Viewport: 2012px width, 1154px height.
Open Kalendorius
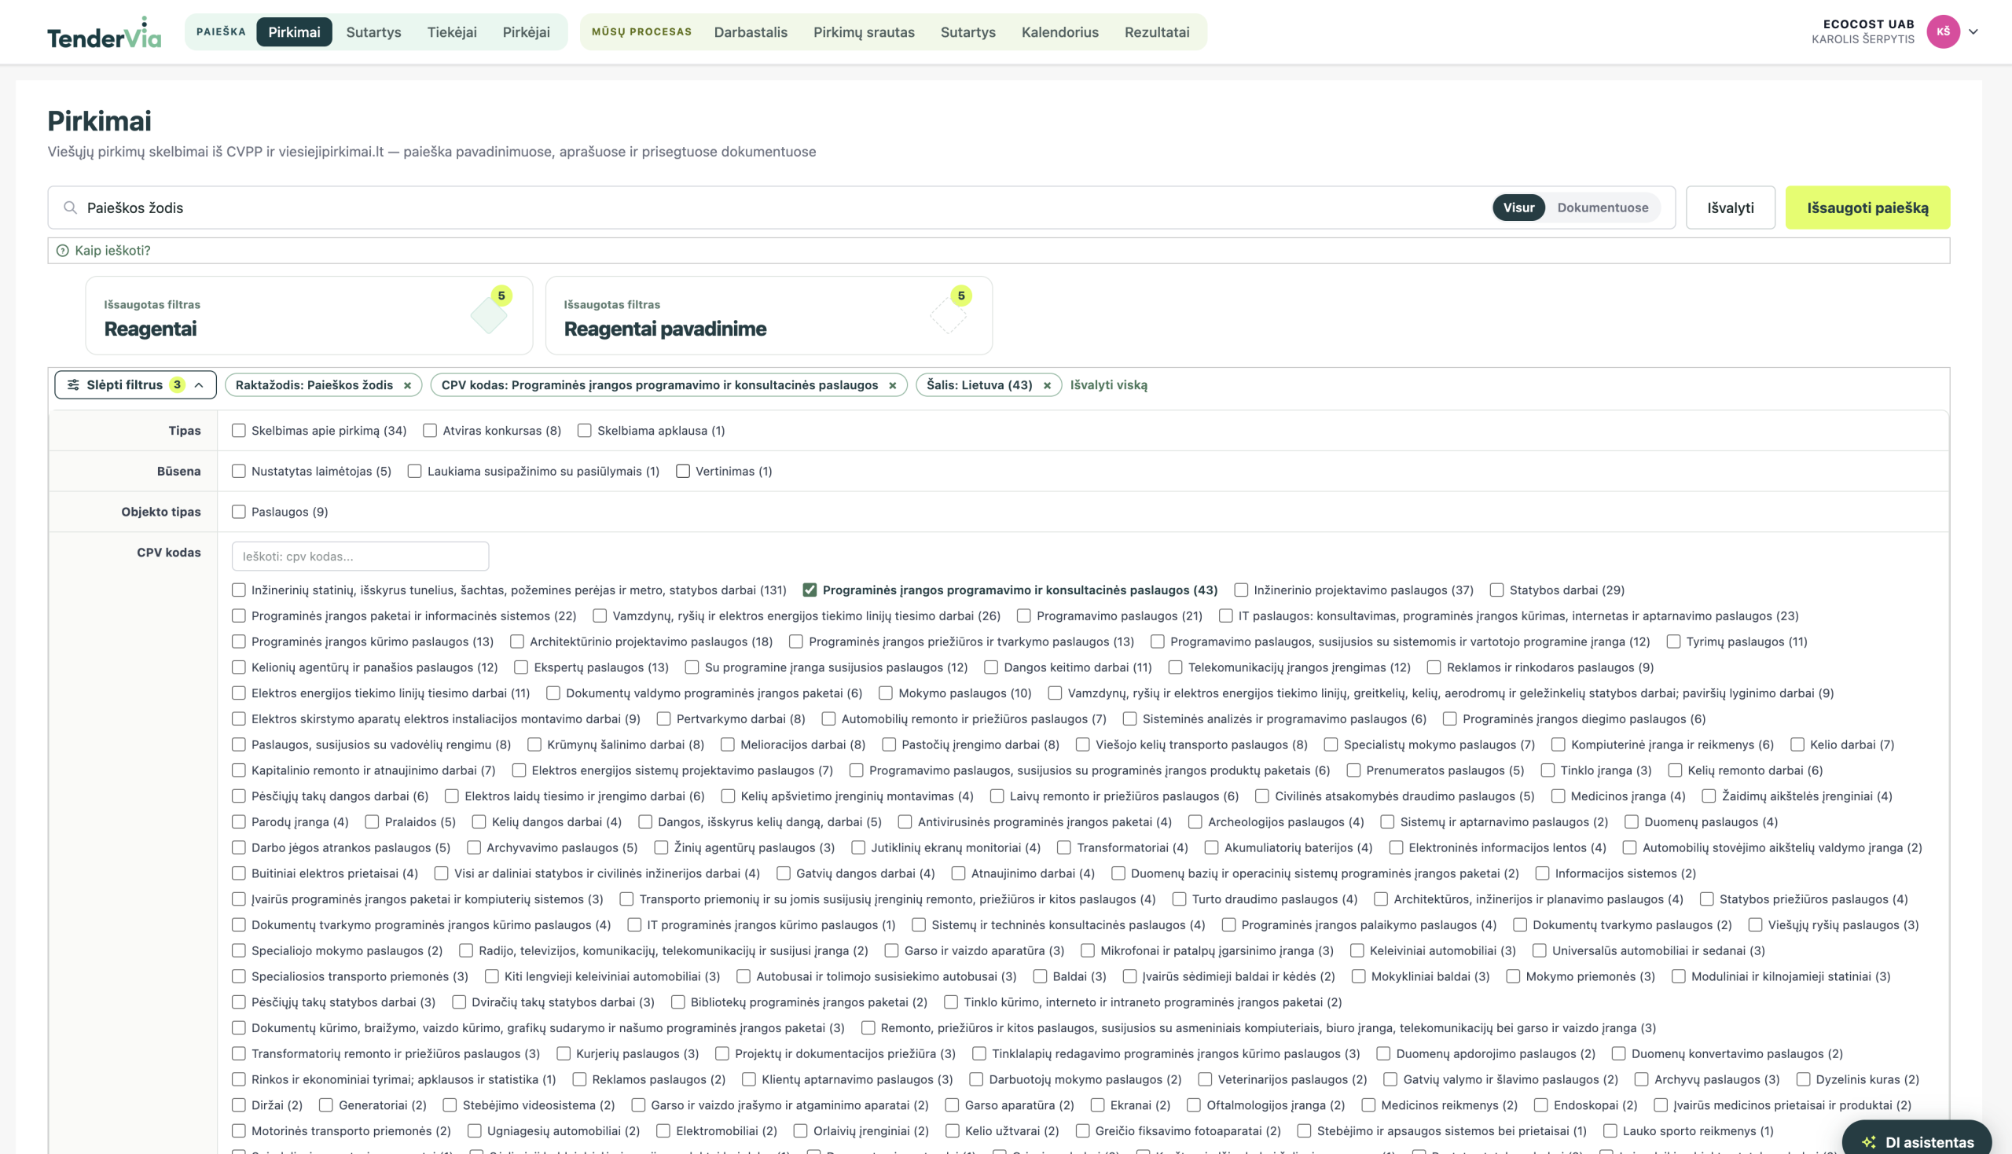(x=1059, y=31)
